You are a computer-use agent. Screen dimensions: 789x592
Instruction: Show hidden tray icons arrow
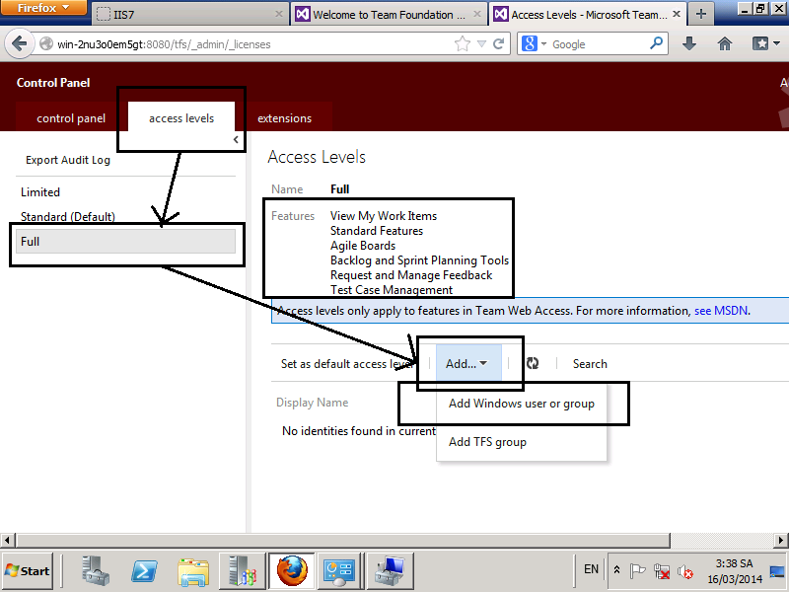(x=617, y=570)
